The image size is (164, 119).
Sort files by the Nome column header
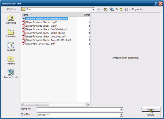[x=49, y=15]
